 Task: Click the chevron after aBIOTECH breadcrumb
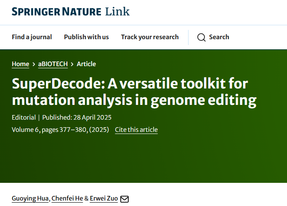coord(72,64)
